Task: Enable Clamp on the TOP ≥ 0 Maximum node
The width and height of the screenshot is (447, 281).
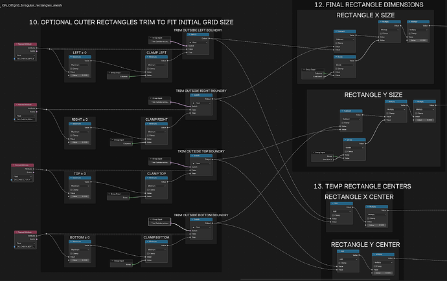Action: tap(71, 189)
